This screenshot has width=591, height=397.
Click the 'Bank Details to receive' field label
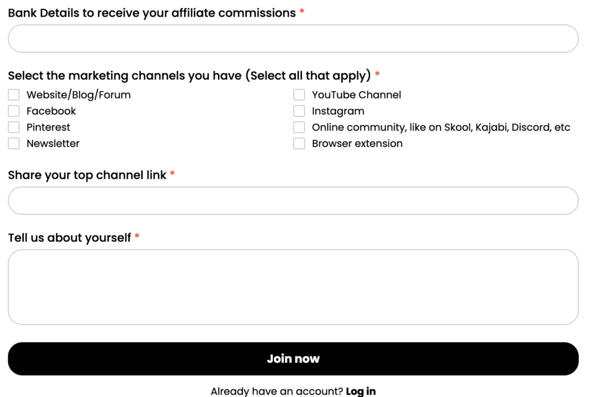[x=152, y=13]
